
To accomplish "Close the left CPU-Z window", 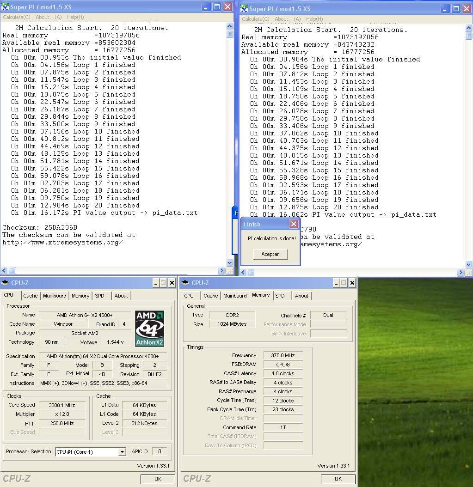I will tap(172, 283).
